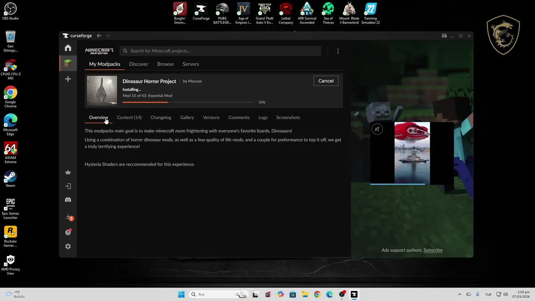Open the Gallery tab
Viewport: 535px width, 301px height.
(x=187, y=117)
